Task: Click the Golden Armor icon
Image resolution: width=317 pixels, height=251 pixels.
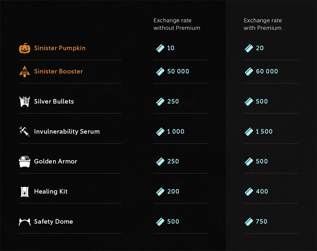Action: click(x=25, y=161)
